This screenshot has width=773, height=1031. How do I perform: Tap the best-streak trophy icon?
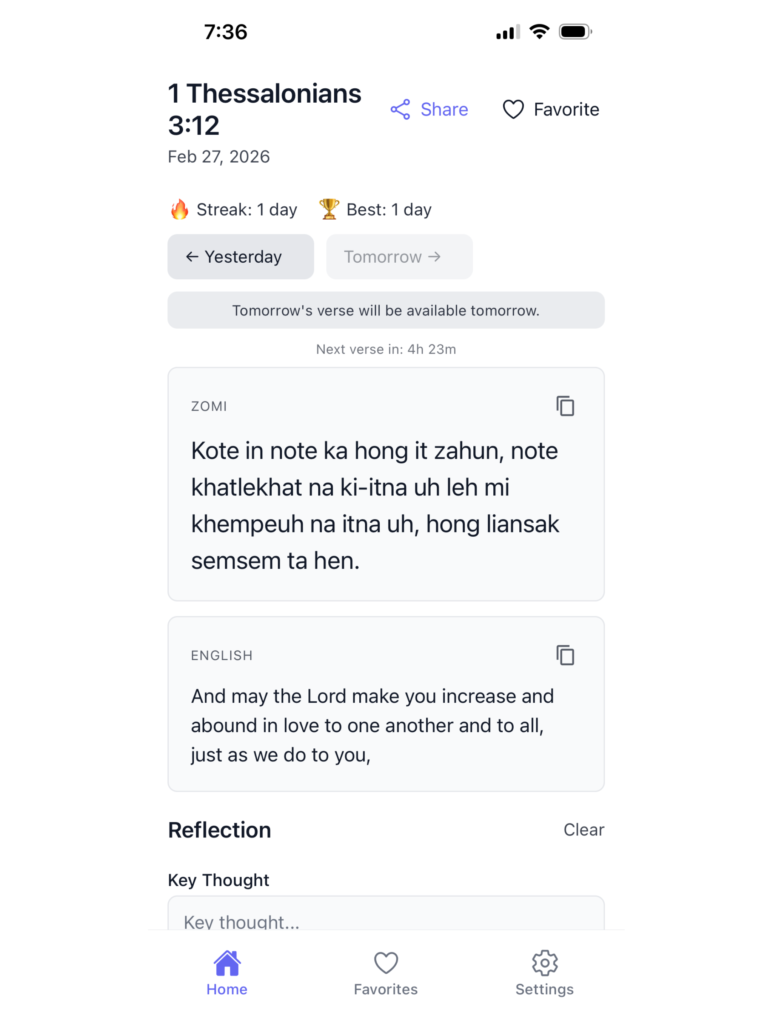[329, 209]
